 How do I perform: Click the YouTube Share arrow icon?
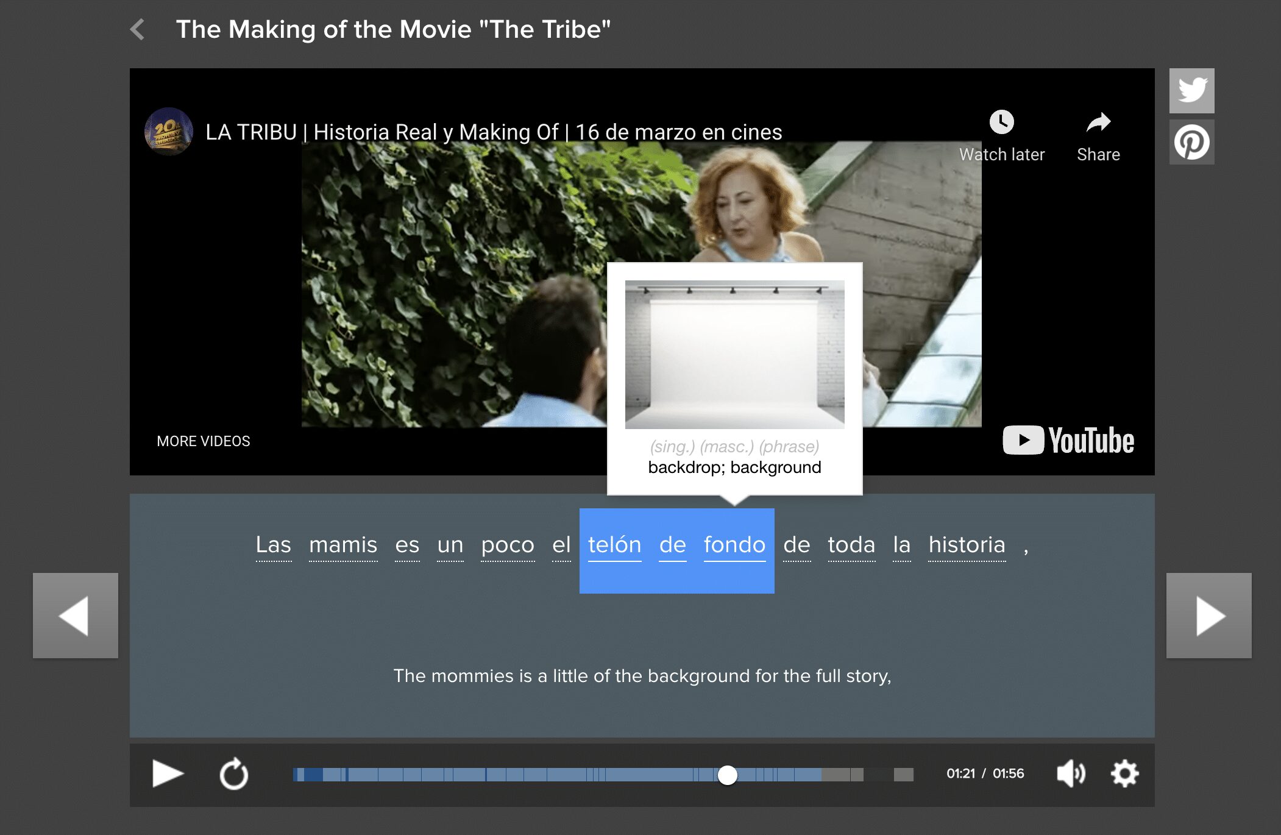pos(1098,124)
